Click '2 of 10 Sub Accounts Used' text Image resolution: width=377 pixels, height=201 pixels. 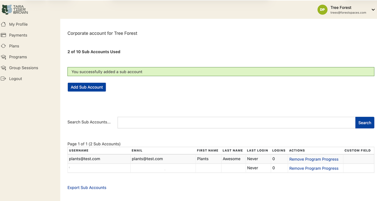pyautogui.click(x=94, y=51)
